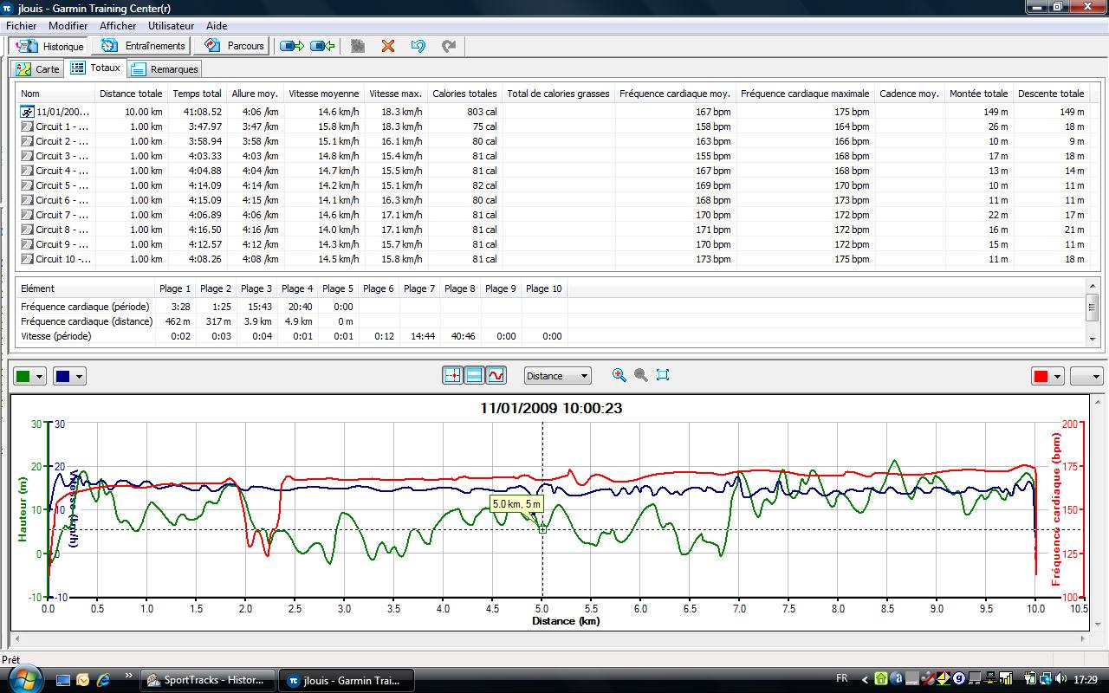Sort by Distance totale column header
This screenshot has width=1109, height=693.
tap(130, 94)
